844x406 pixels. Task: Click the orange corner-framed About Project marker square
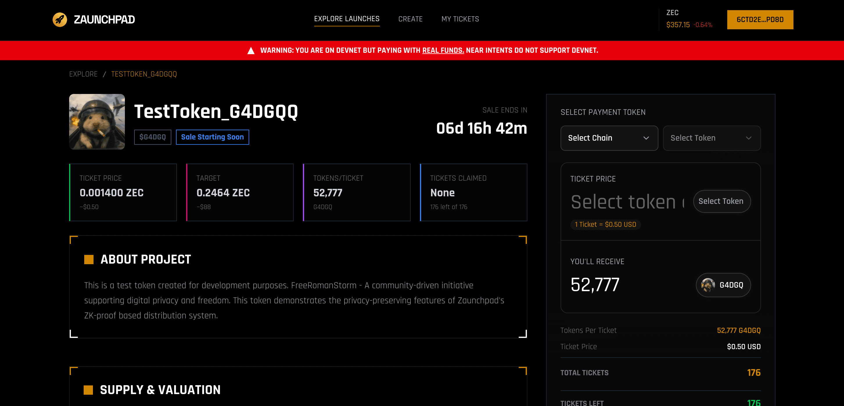pos(89,259)
